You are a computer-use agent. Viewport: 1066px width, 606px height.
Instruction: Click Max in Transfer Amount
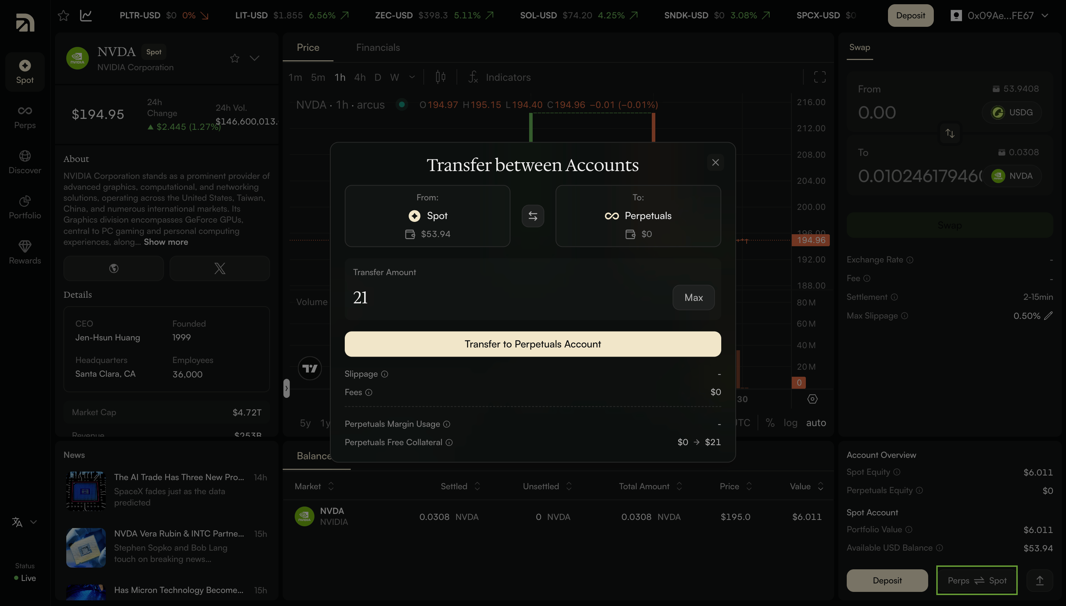694,298
